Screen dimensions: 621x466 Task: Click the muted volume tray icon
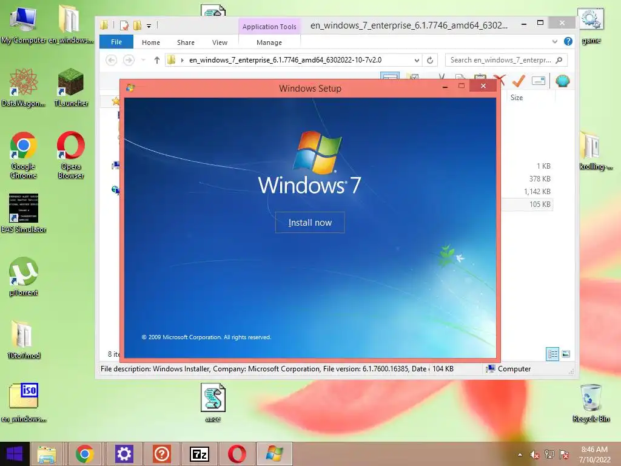tap(535, 454)
